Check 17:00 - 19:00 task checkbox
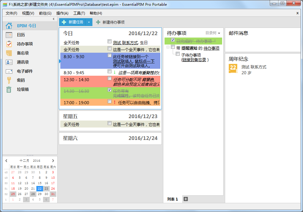The width and height of the screenshot is (303, 212). pyautogui.click(x=110, y=101)
